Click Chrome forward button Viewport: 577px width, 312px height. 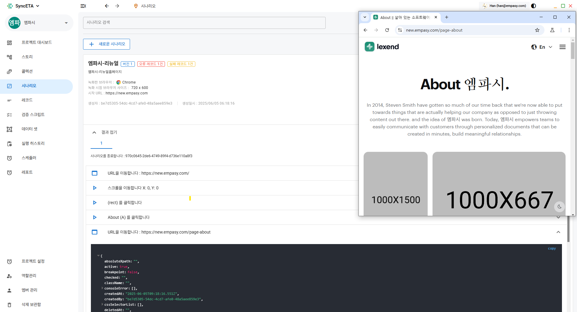[x=376, y=30]
